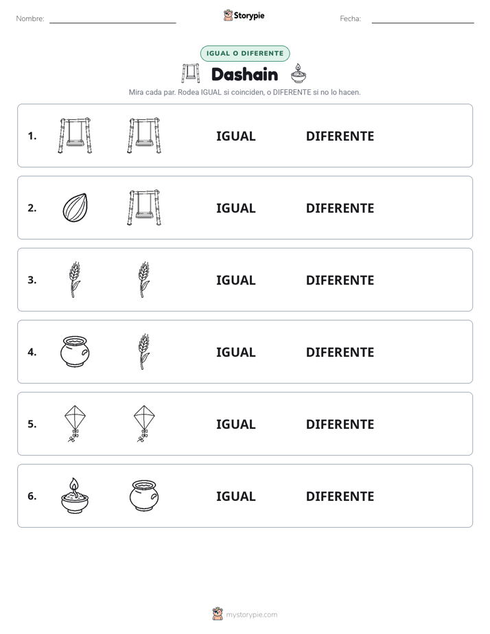Click the almond seed icon in row 2

click(75, 207)
